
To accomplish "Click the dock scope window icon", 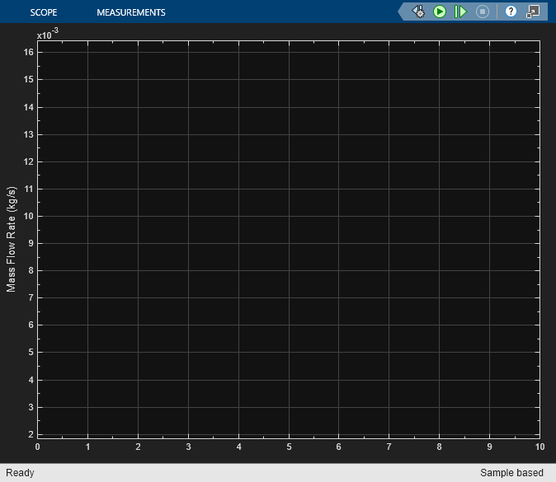I will coord(533,12).
